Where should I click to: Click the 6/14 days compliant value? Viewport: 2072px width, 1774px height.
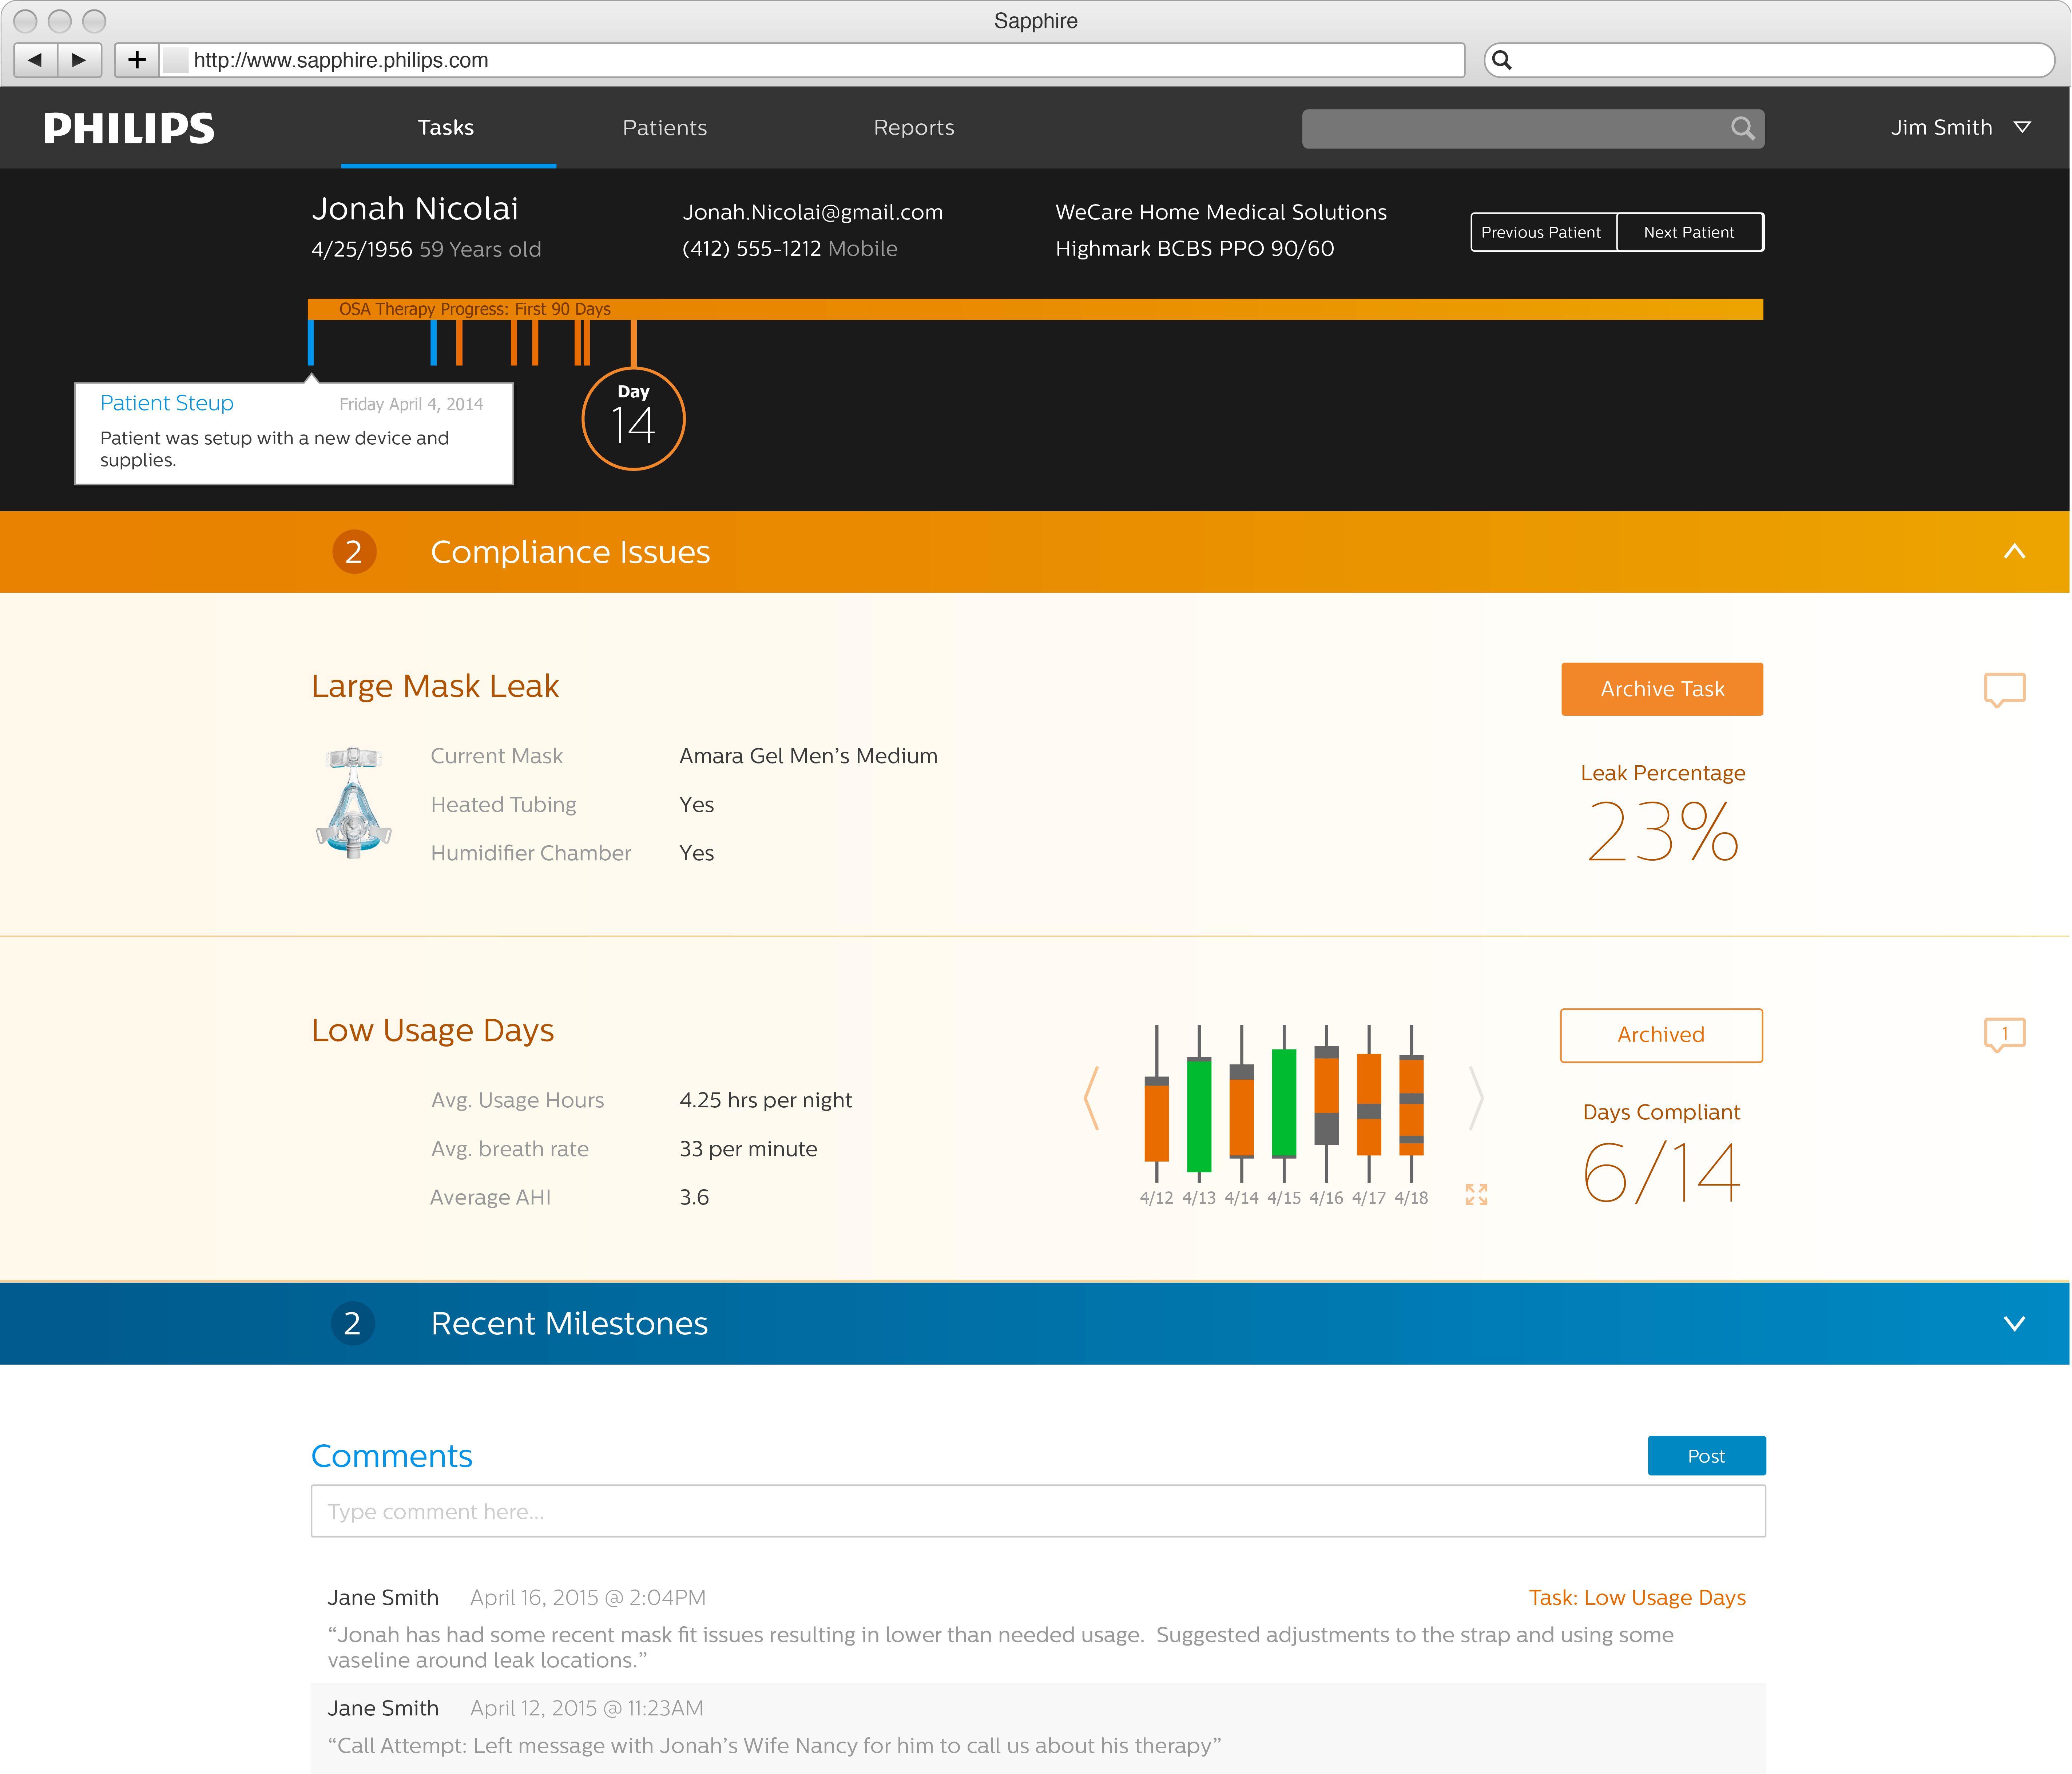1661,1172
